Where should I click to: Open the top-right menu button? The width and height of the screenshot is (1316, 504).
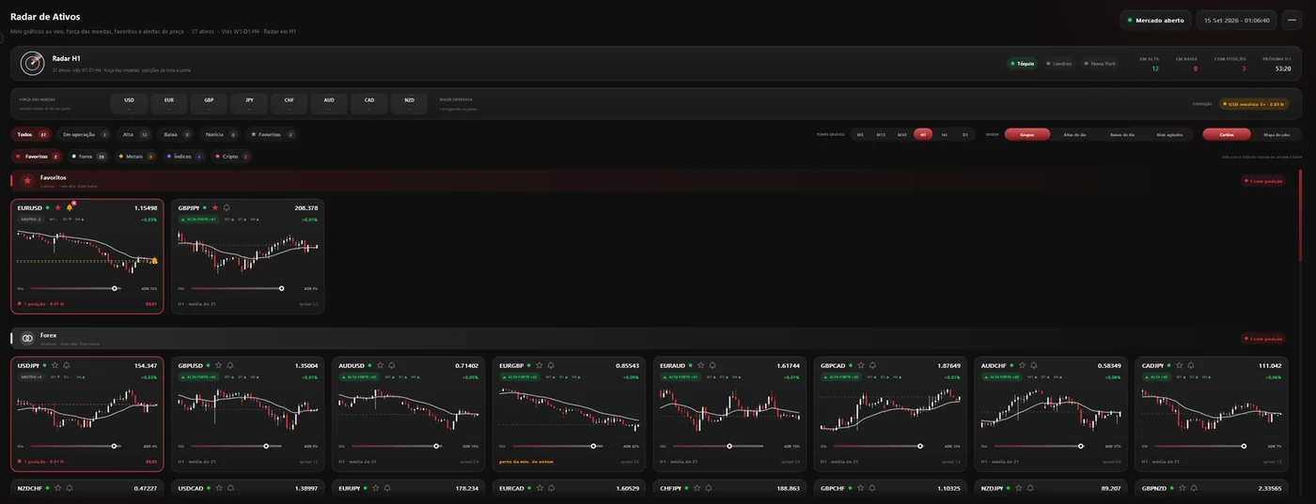(x=1292, y=20)
